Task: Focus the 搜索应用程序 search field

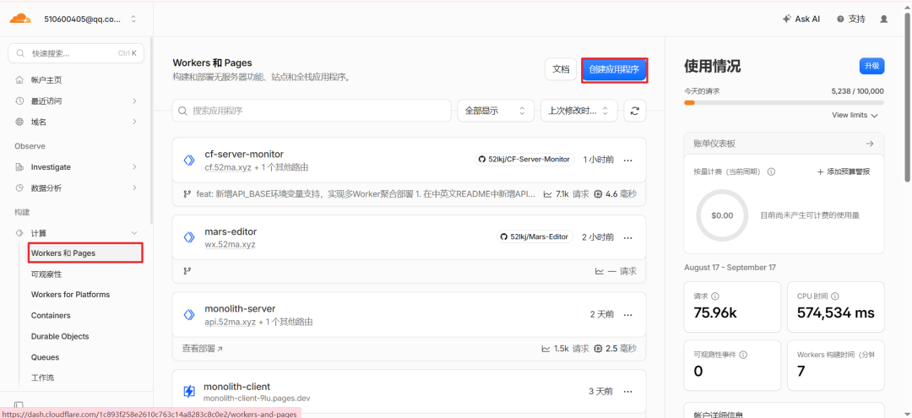Action: (x=312, y=111)
